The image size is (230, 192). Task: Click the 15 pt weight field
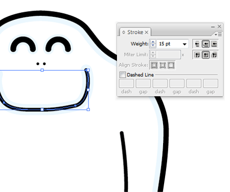[x=169, y=44]
